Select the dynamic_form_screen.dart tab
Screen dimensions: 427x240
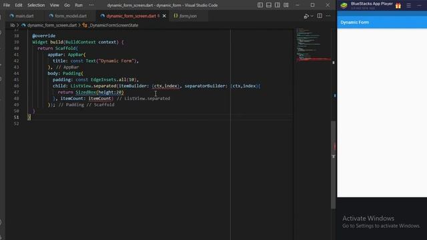[131, 16]
